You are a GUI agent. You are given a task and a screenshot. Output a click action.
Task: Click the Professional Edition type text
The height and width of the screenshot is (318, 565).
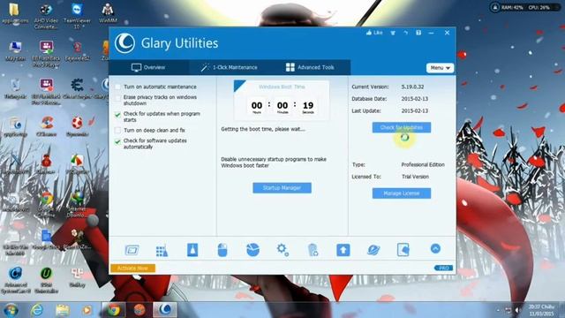[x=423, y=164]
